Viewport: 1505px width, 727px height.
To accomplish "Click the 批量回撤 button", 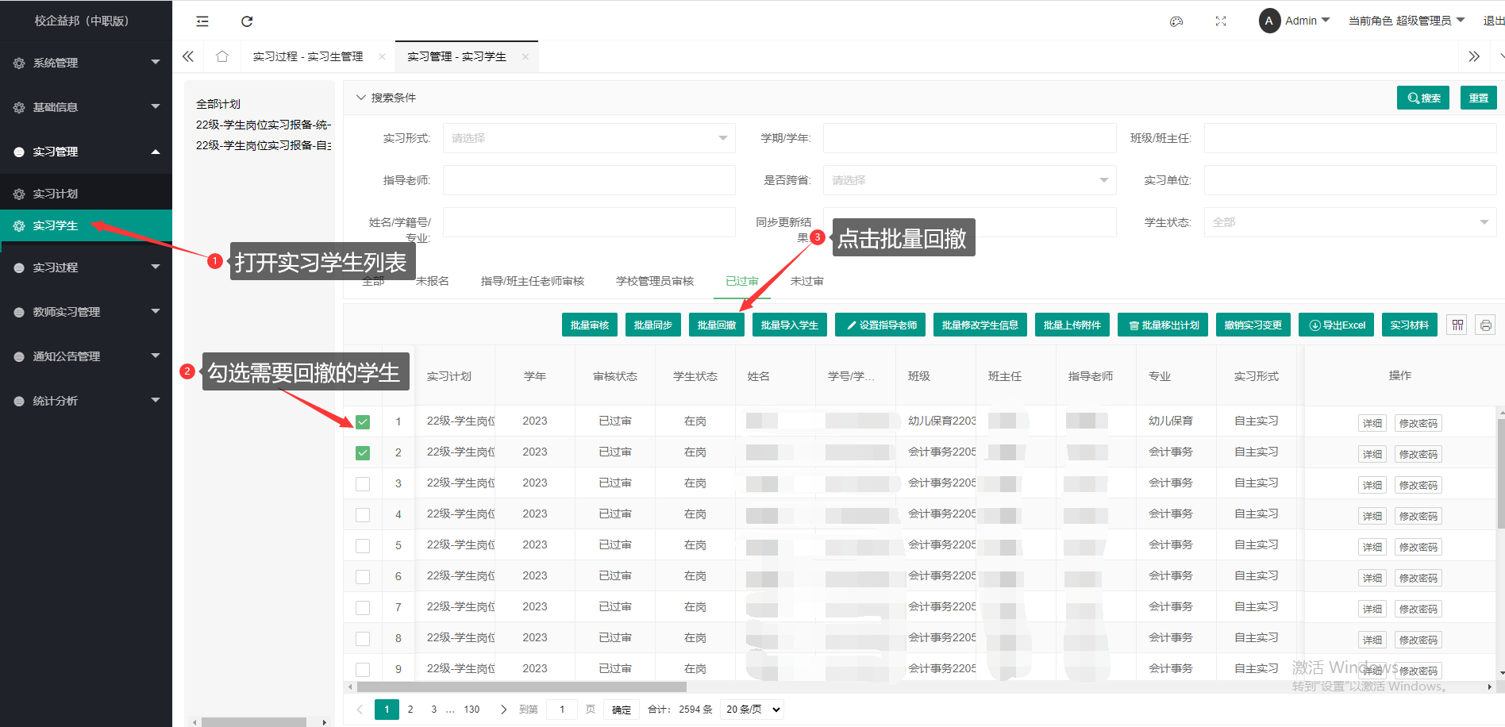I will click(x=716, y=325).
